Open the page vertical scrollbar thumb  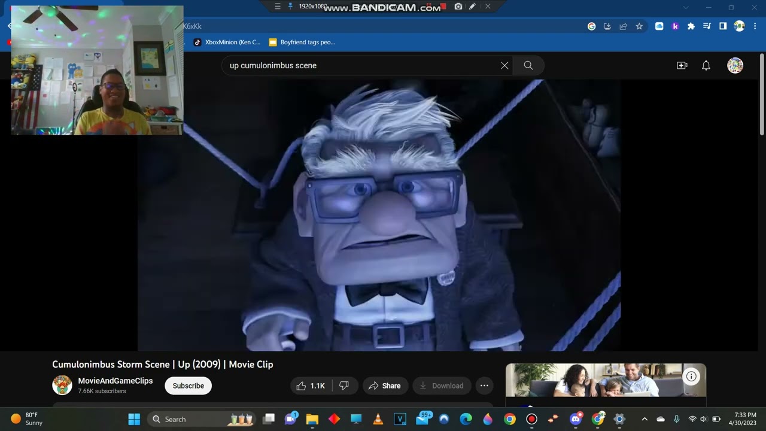[x=762, y=93]
